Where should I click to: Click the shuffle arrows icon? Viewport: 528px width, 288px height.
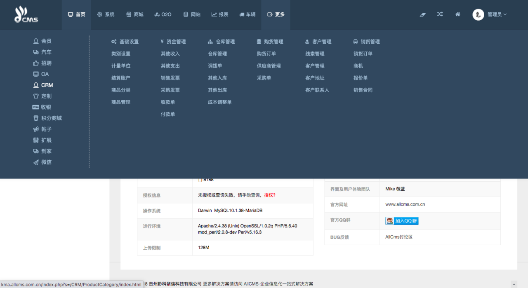click(440, 14)
